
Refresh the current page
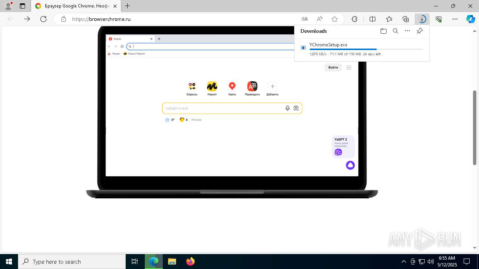tap(43, 19)
